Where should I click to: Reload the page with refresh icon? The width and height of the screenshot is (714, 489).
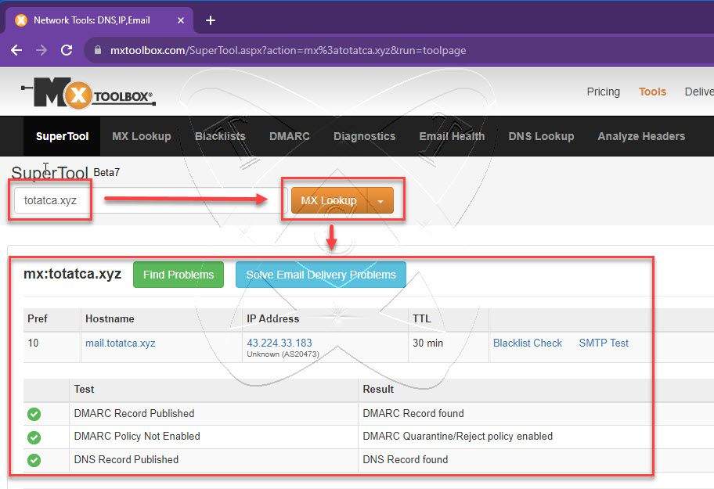coord(67,50)
